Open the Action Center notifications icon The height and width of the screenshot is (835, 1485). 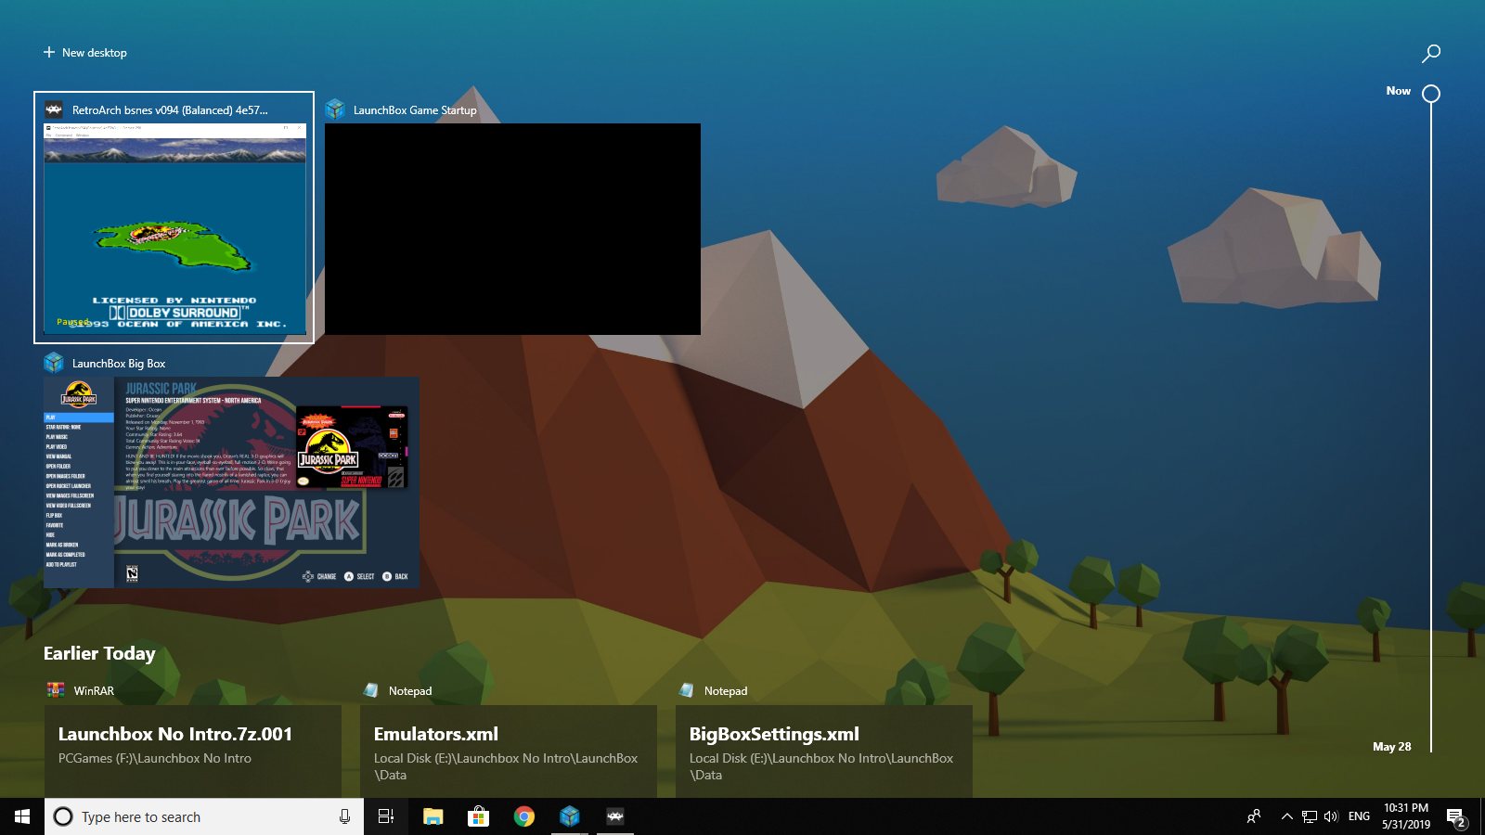click(1455, 816)
